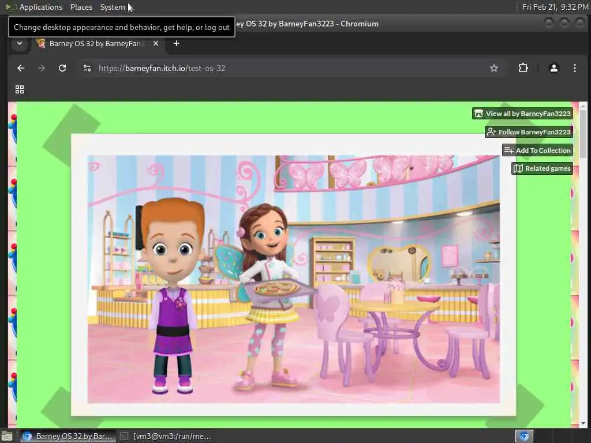The width and height of the screenshot is (591, 443).
Task: Open the System menu
Action: (113, 7)
